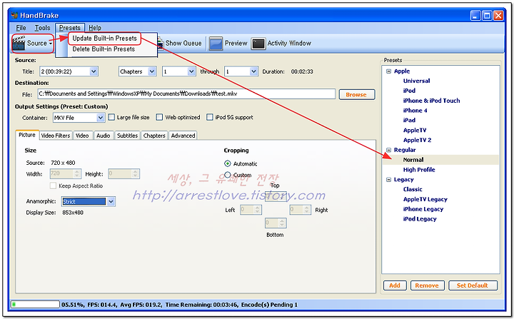Select the Normal preset
The height and width of the screenshot is (319, 514).
(x=413, y=160)
